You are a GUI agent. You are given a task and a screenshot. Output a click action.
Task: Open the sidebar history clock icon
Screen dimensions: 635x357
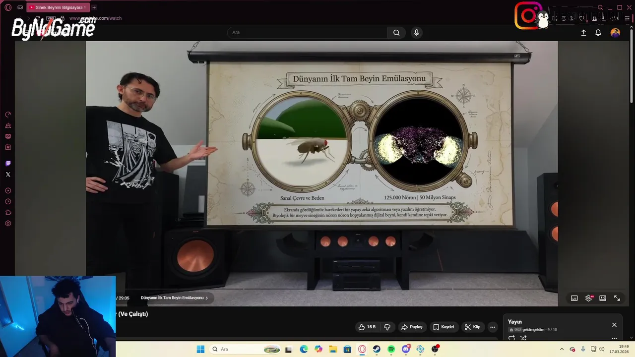(8, 201)
